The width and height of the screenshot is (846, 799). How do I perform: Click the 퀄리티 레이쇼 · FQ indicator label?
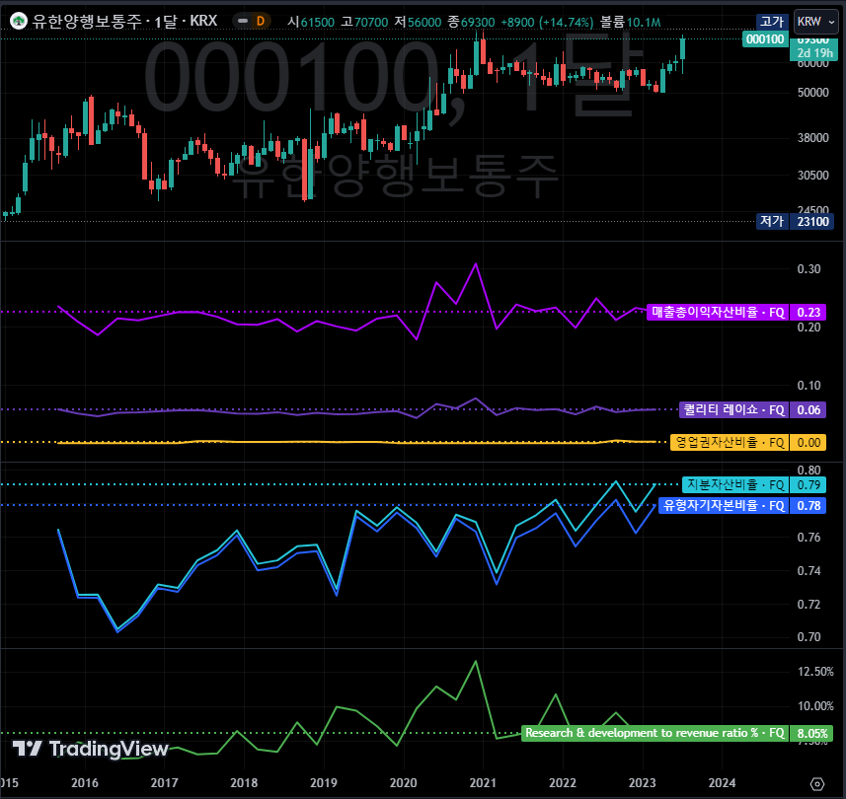[733, 409]
